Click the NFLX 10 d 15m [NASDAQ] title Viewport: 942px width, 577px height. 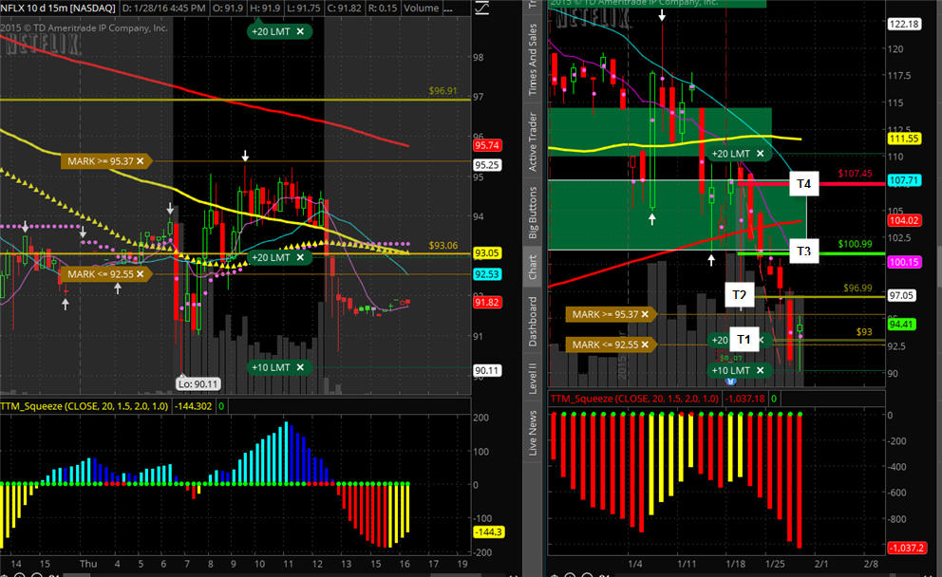click(x=58, y=9)
